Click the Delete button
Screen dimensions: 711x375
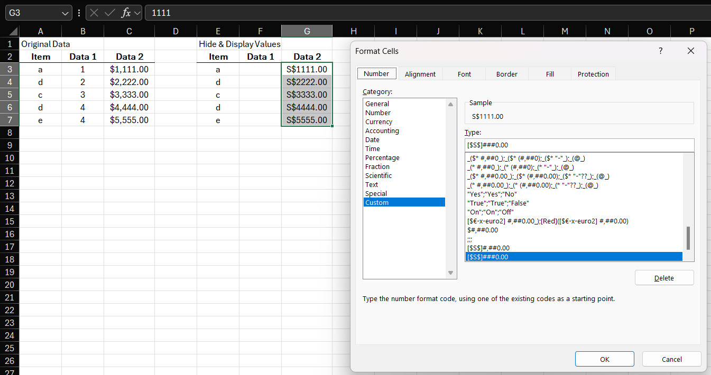pos(664,278)
